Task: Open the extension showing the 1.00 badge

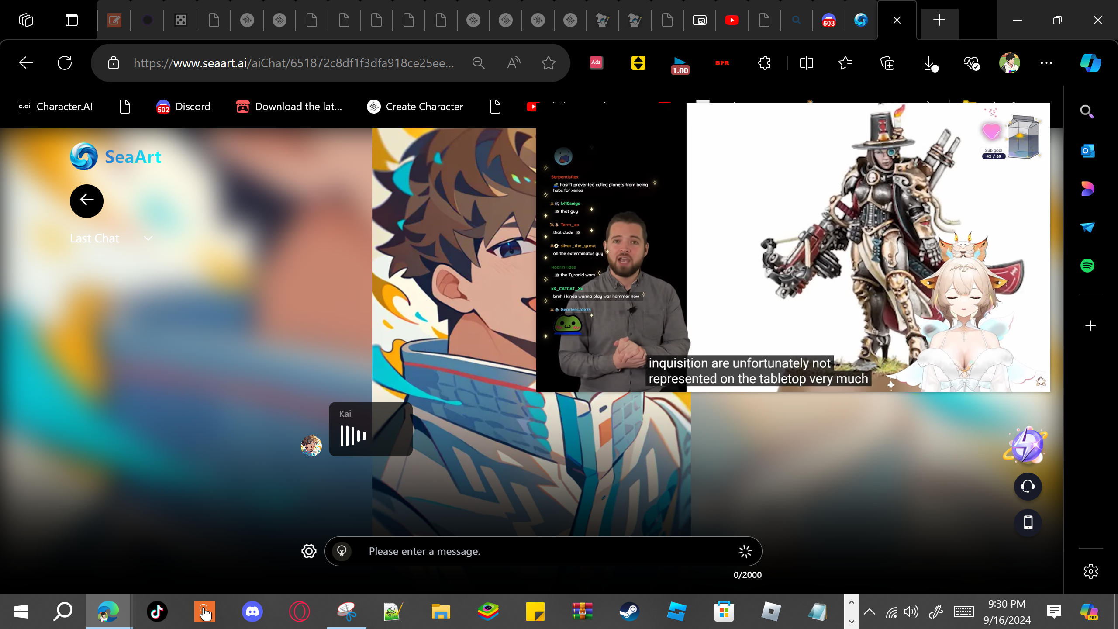Action: coord(680,65)
